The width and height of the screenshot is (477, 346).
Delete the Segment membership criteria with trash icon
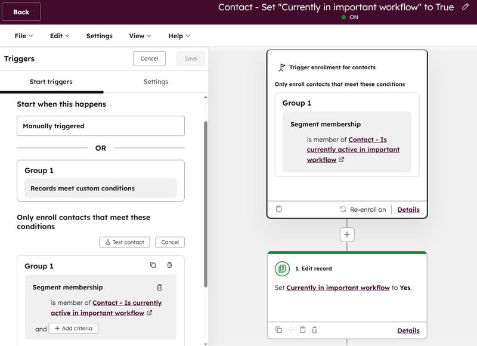click(x=160, y=287)
